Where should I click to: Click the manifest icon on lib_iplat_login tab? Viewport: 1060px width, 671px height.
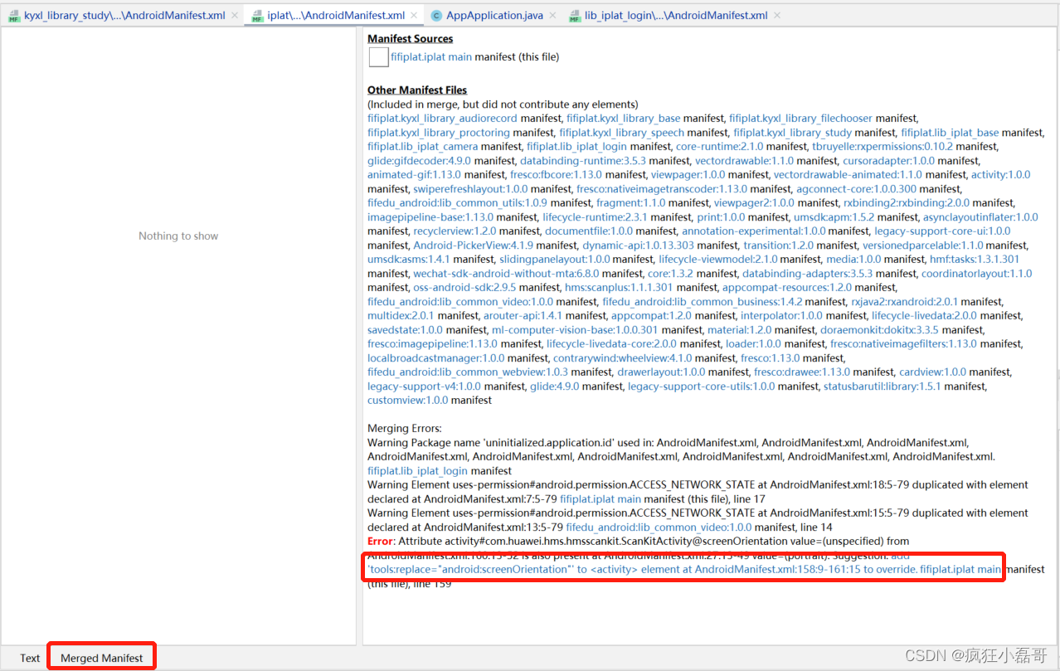(x=574, y=15)
